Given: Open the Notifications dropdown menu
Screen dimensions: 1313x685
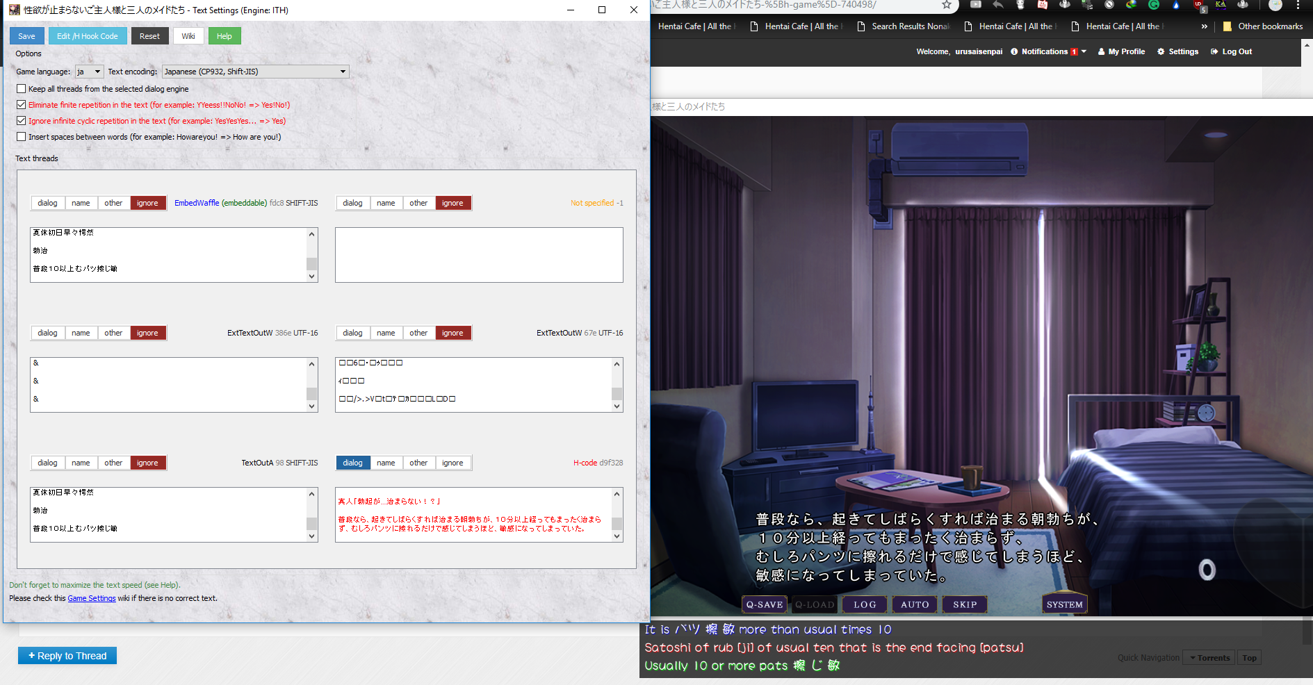Looking at the screenshot, I should (x=1048, y=51).
